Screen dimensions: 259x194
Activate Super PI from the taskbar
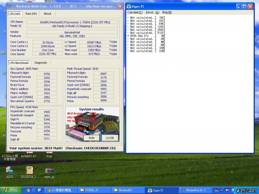click(161, 190)
